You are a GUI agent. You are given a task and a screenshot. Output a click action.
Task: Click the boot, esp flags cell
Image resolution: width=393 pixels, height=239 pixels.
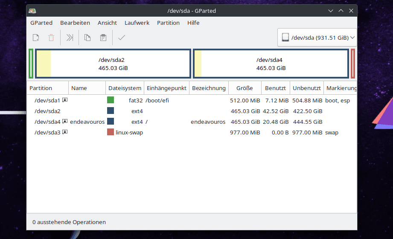coord(338,100)
